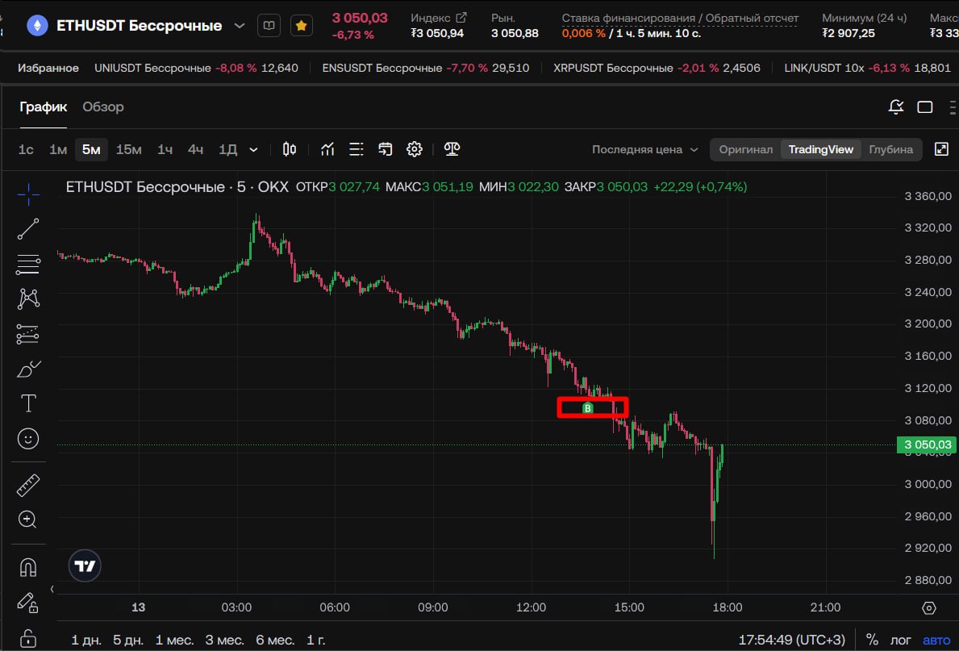
Task: Activate the zoom in tool
Action: click(28, 520)
